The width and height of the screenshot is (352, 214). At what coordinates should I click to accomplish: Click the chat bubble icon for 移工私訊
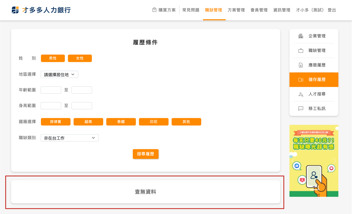[x=301, y=109]
